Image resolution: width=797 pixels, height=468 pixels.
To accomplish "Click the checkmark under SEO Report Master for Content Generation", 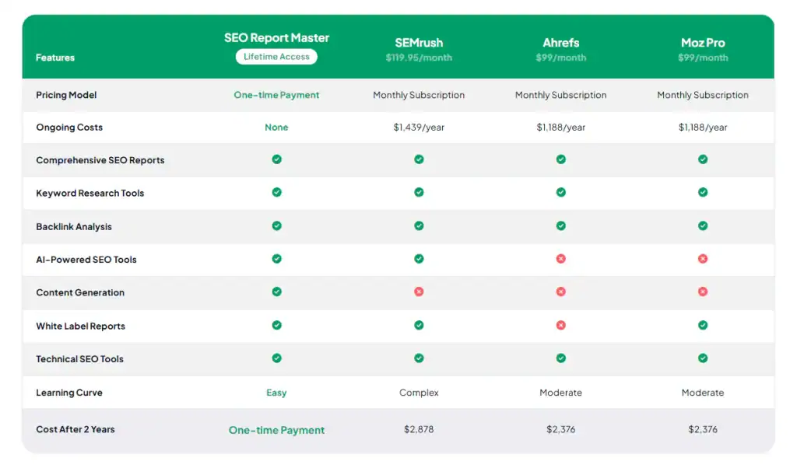I will click(x=276, y=292).
